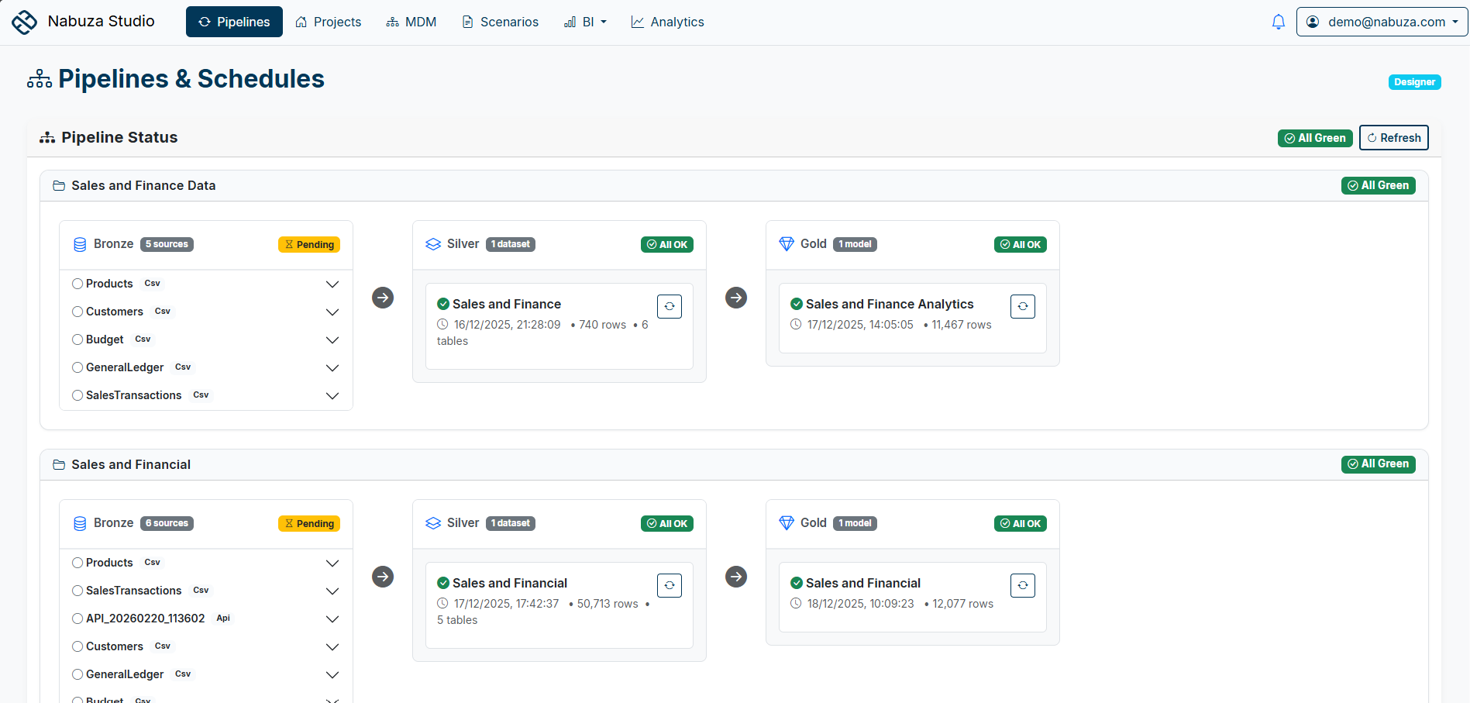Open the notifications bell
Screen dimensions: 1470x703
(1278, 21)
